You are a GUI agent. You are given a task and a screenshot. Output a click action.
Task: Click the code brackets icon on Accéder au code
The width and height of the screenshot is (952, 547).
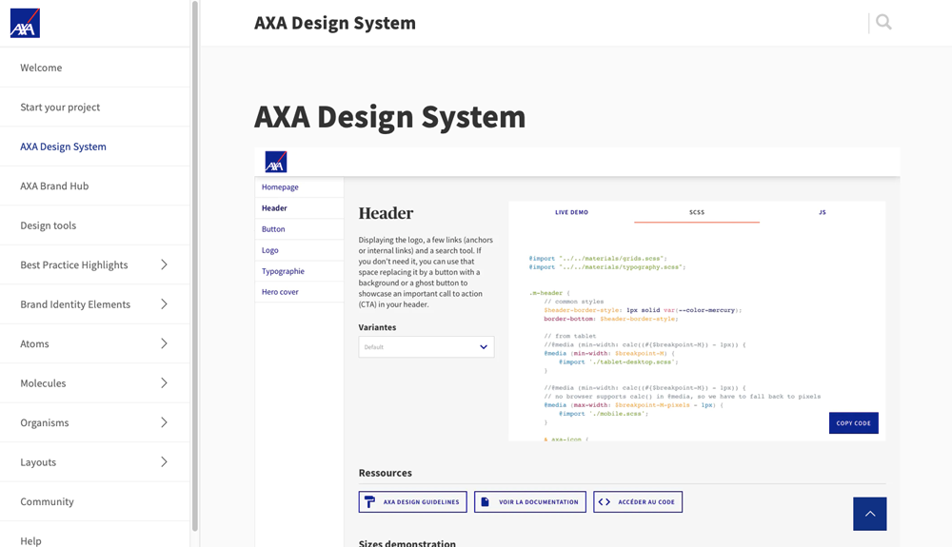605,501
